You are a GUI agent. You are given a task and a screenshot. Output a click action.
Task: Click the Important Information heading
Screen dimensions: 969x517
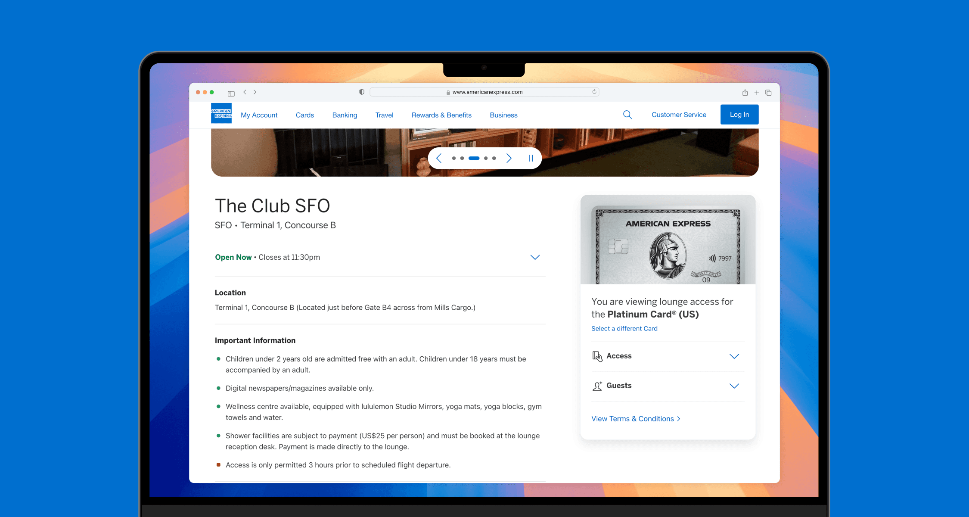click(x=255, y=340)
